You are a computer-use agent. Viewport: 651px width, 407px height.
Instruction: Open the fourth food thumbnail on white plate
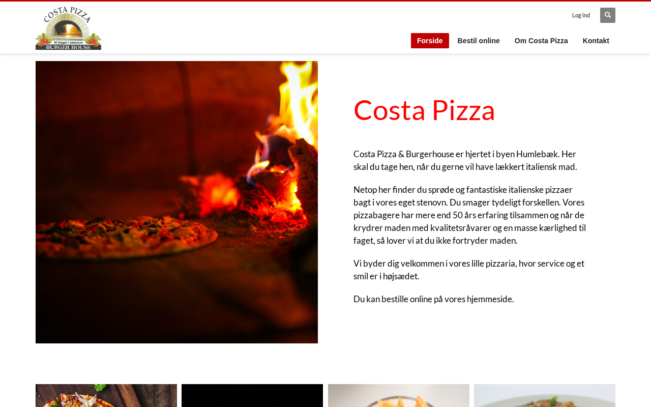click(545, 395)
